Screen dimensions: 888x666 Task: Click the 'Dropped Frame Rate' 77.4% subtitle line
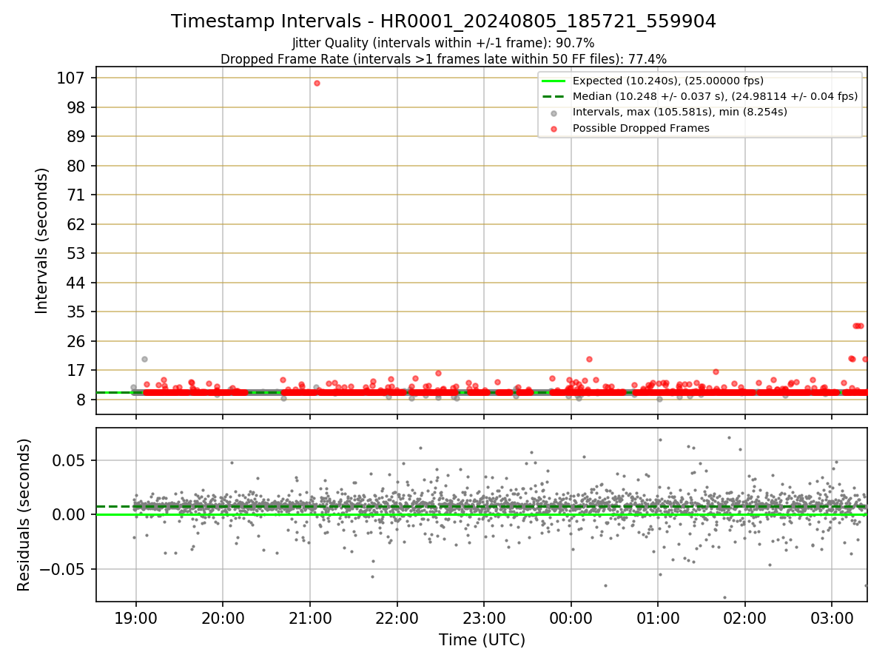(x=443, y=59)
